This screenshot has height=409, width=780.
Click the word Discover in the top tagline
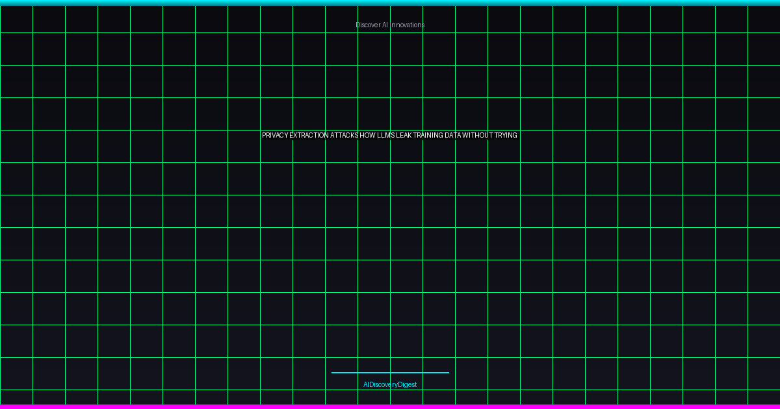pyautogui.click(x=367, y=25)
